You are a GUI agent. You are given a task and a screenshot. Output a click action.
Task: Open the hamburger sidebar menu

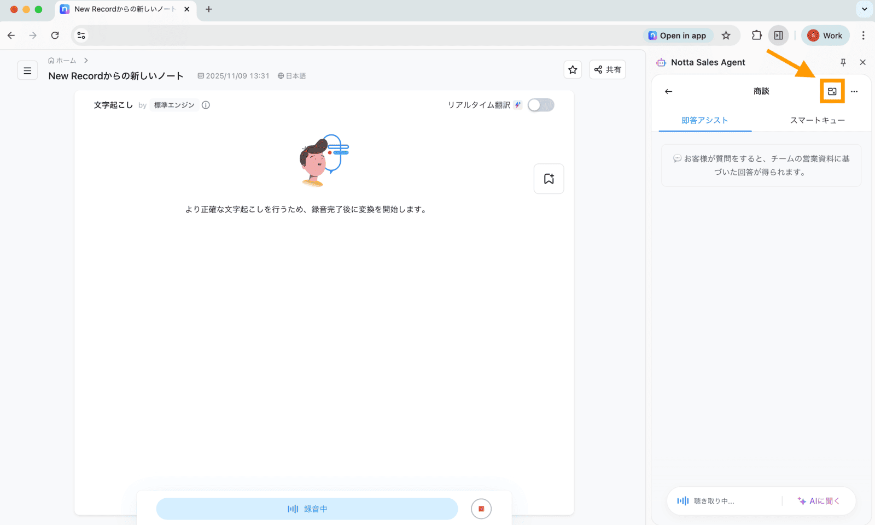pos(27,70)
